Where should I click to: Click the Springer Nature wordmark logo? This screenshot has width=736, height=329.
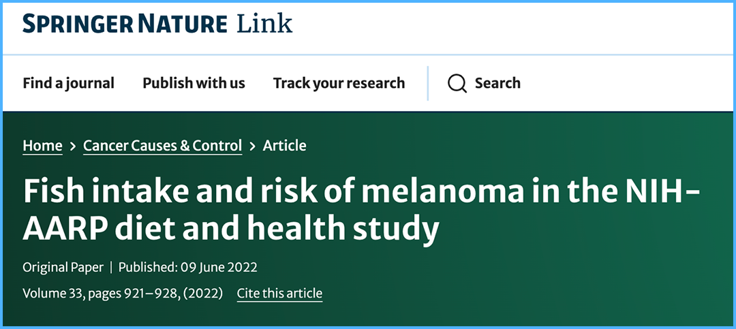coord(125,24)
